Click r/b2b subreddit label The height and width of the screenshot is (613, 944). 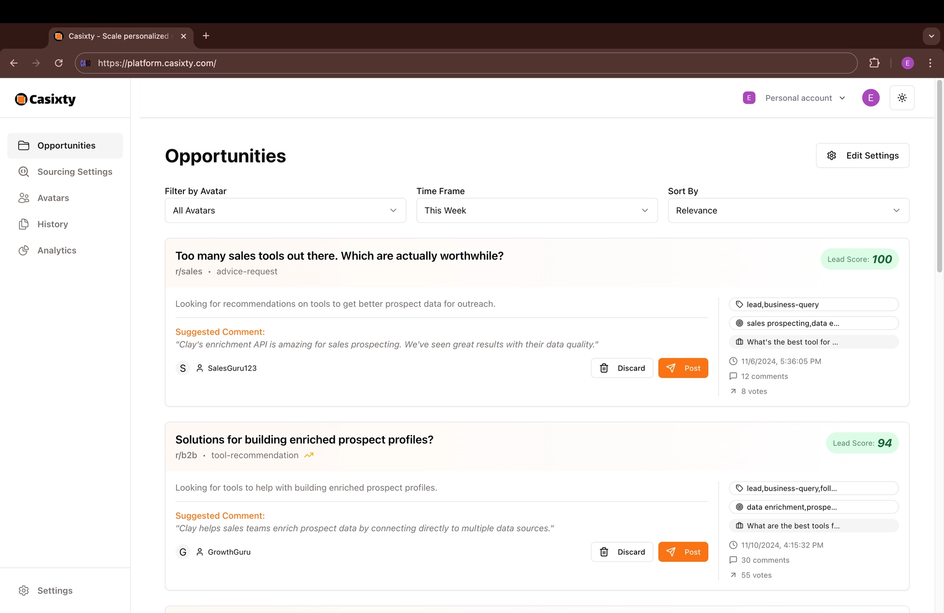point(186,455)
